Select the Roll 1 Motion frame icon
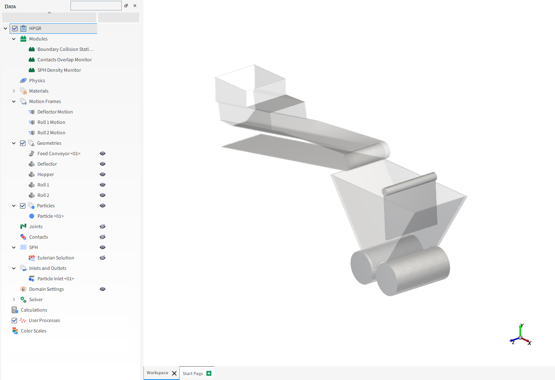The width and height of the screenshot is (555, 380). [32, 122]
